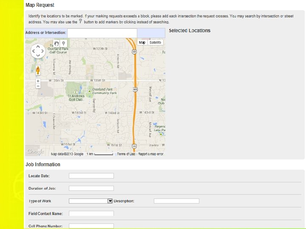Screen dimensions: 306x229
Task: Click the 'St Andrews Golf Club' label
Action: [76, 98]
